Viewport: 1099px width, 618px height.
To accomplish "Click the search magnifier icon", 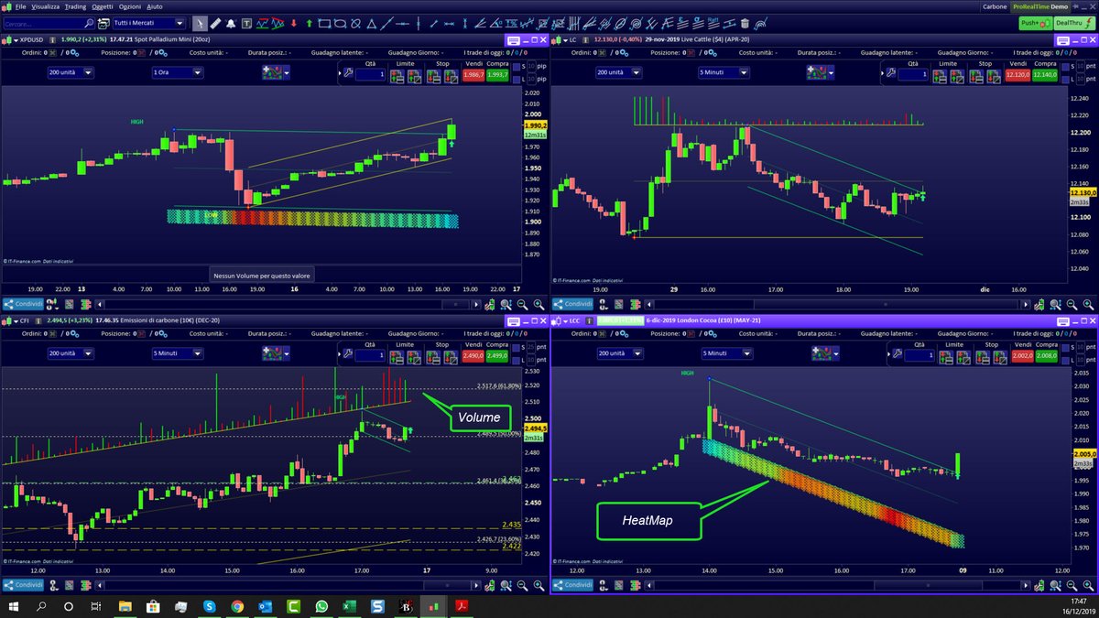I will pyautogui.click(x=89, y=23).
